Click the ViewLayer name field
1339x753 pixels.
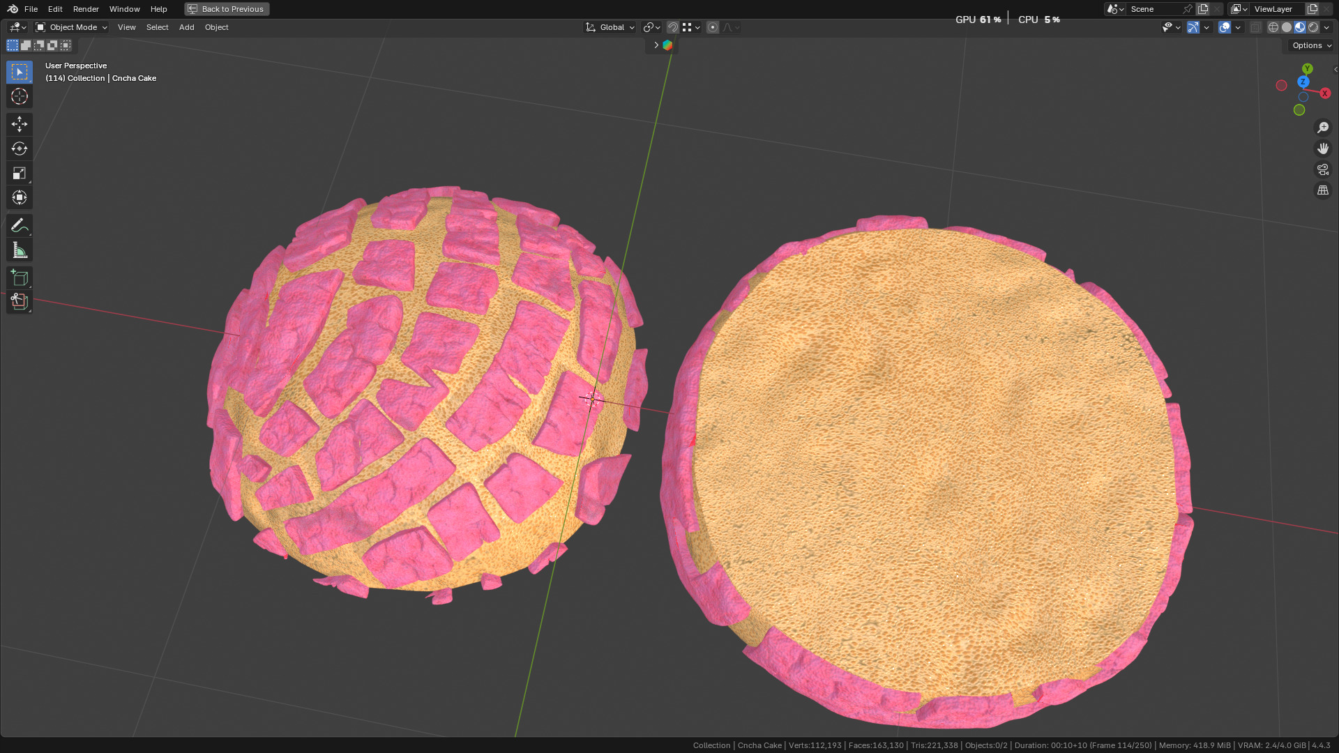click(x=1278, y=9)
